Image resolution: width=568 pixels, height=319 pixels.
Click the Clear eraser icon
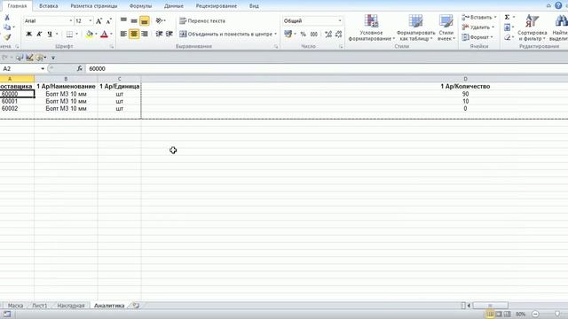coord(507,37)
